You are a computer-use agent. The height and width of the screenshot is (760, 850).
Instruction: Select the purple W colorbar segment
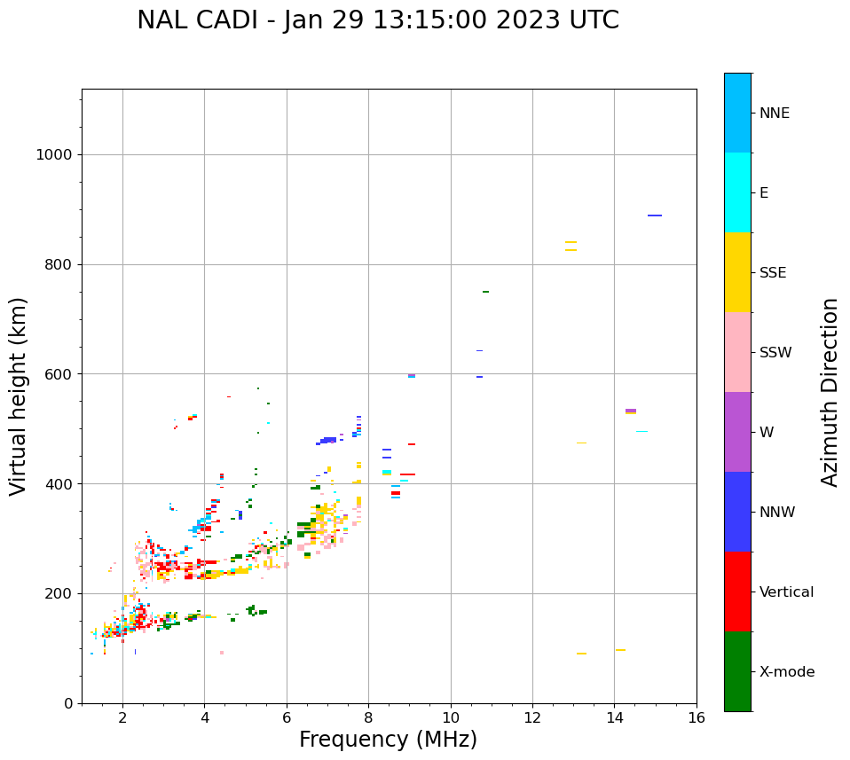[737, 432]
